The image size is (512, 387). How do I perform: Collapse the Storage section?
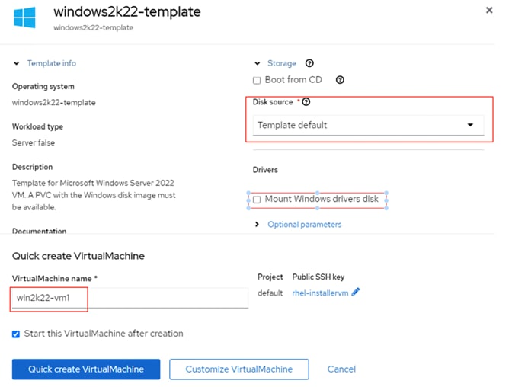pyautogui.click(x=257, y=64)
